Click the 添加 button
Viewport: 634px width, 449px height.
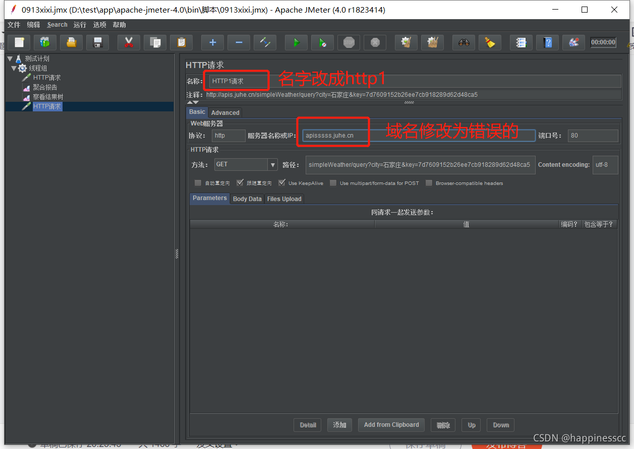tap(339, 425)
